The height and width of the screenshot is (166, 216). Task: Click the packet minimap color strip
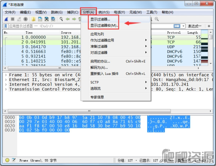pyautogui.click(x=204, y=48)
